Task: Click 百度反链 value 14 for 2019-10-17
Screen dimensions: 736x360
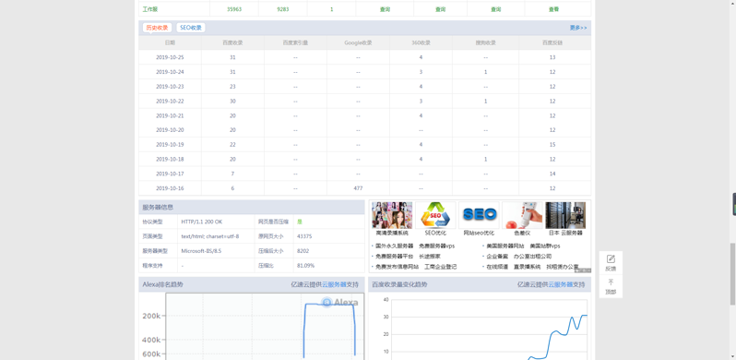Action: point(552,174)
